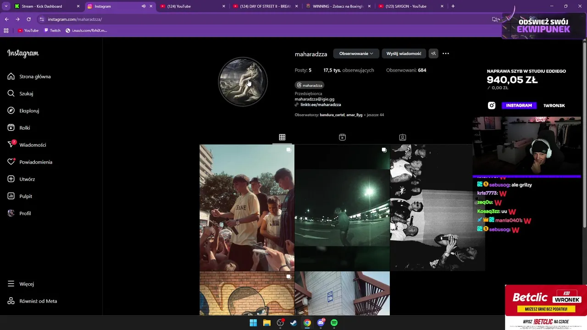Image resolution: width=587 pixels, height=330 pixels.
Task: Switch to WINNING - Zobacz na Boxing tab
Action: click(337, 6)
